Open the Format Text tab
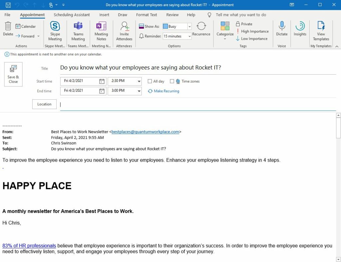Screen dimensions: 341x262 coord(147,15)
